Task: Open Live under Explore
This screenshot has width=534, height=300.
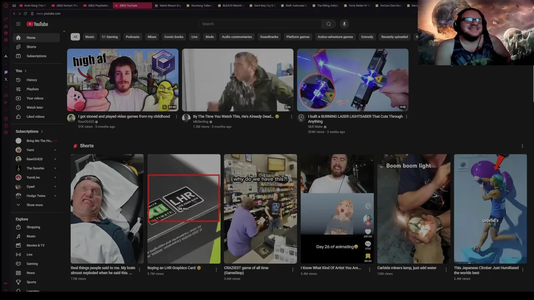Action: click(36, 255)
